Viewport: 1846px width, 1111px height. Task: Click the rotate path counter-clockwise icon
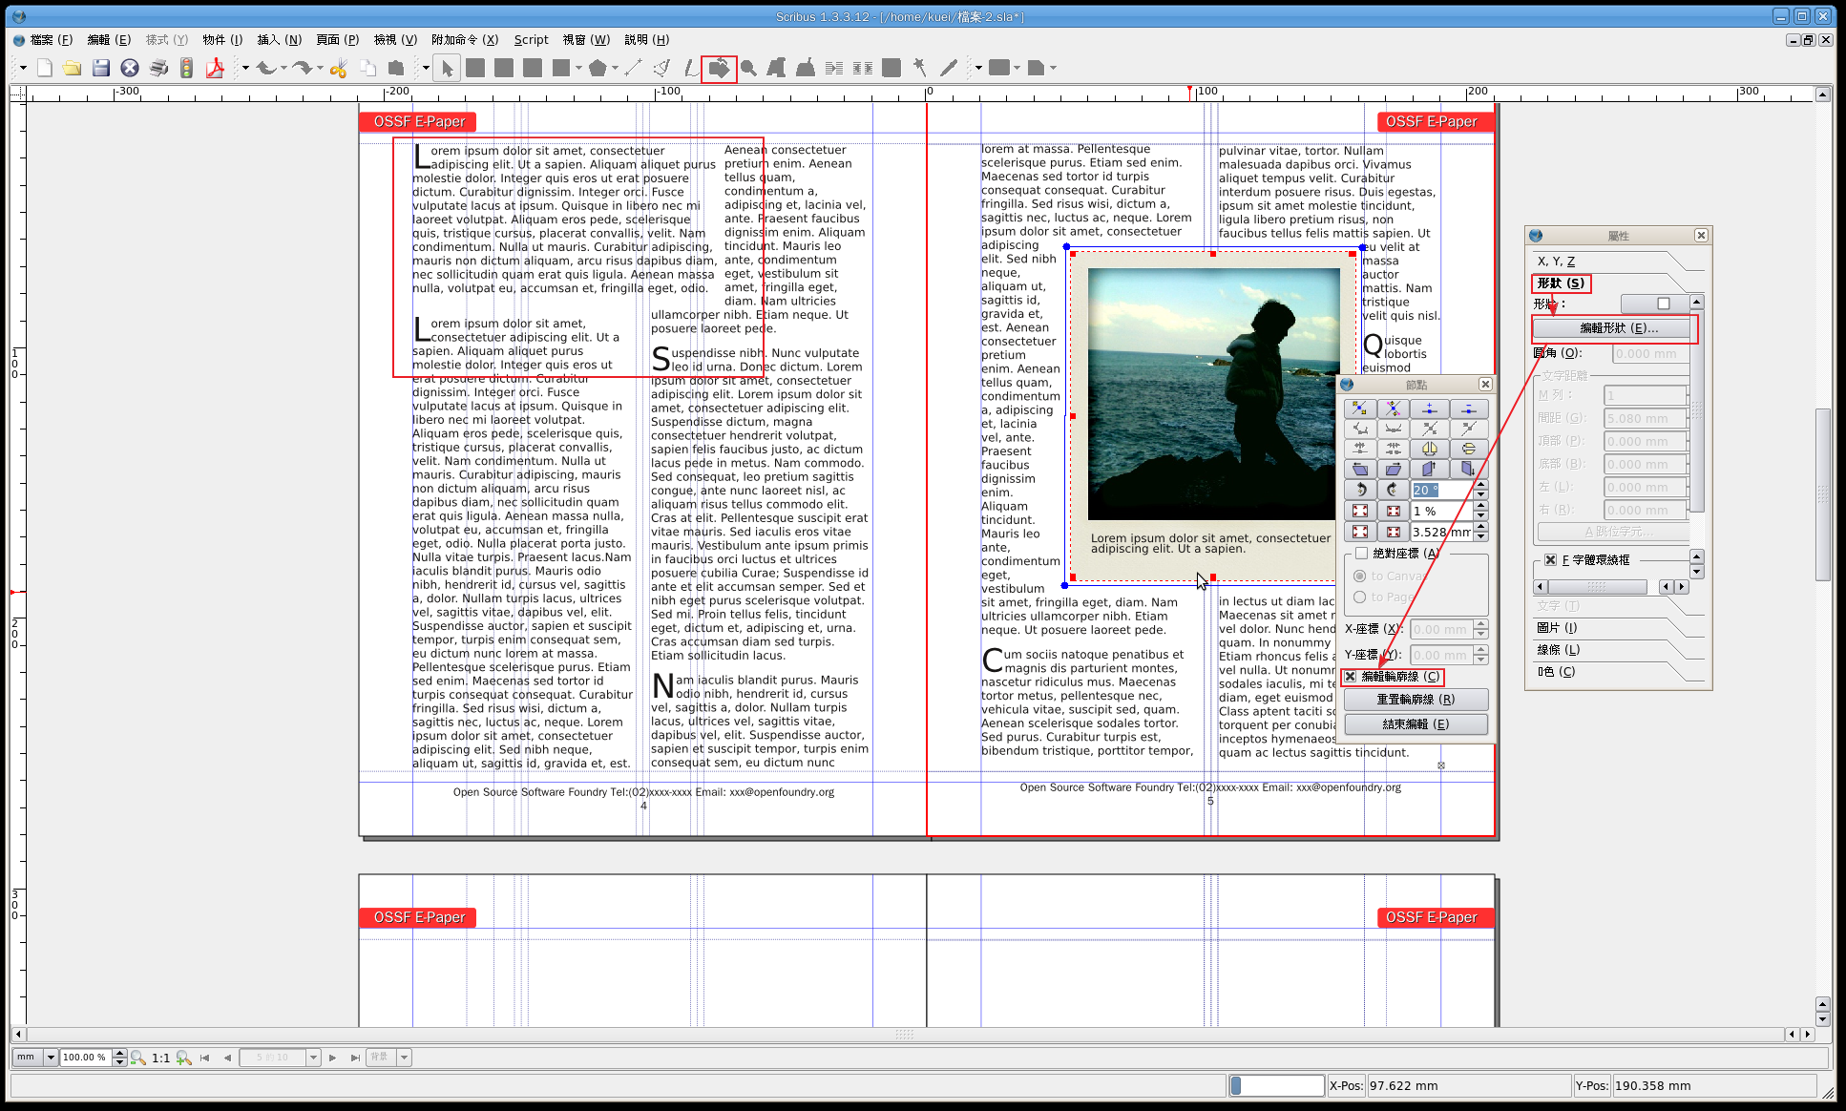point(1360,490)
